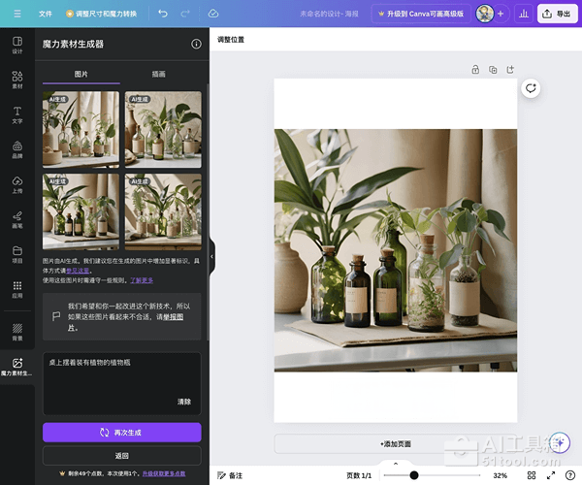
Task: Open the 素材 (Elements) sidebar panel
Action: 16,80
